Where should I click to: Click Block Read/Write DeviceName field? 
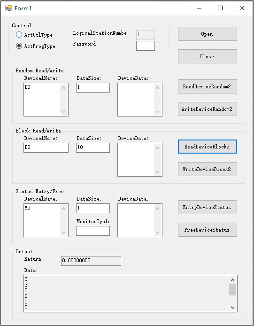point(46,147)
